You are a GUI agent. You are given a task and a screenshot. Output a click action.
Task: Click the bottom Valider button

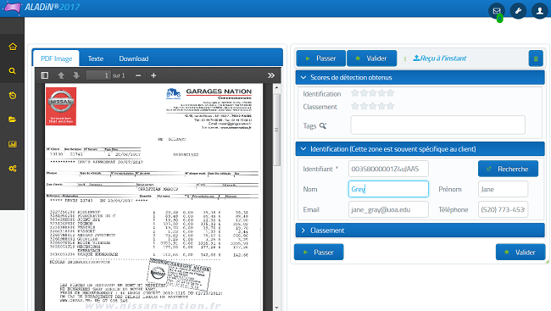pyautogui.click(x=520, y=252)
